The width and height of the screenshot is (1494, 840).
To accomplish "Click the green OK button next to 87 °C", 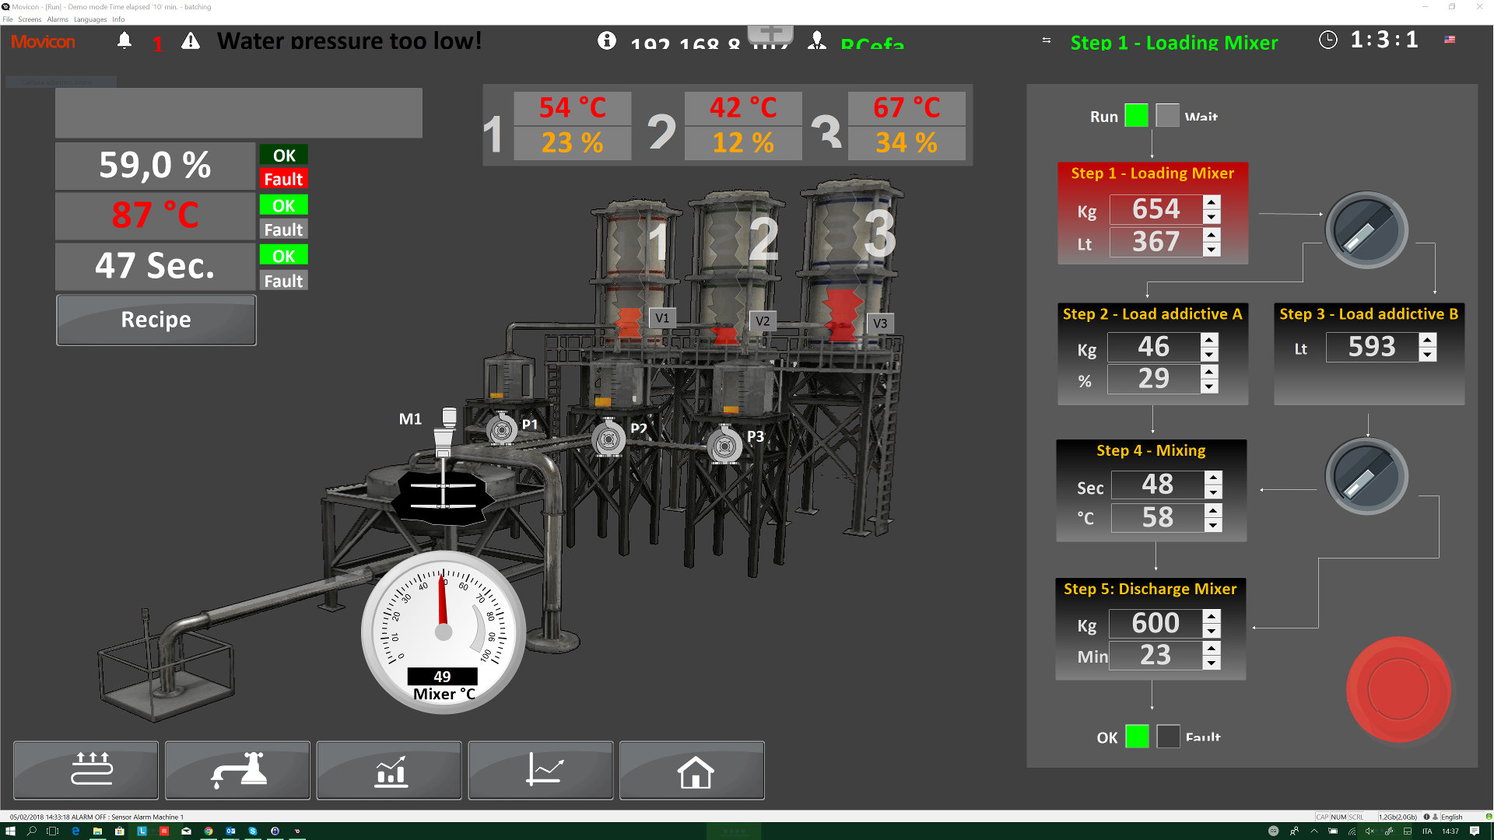I will (283, 205).
